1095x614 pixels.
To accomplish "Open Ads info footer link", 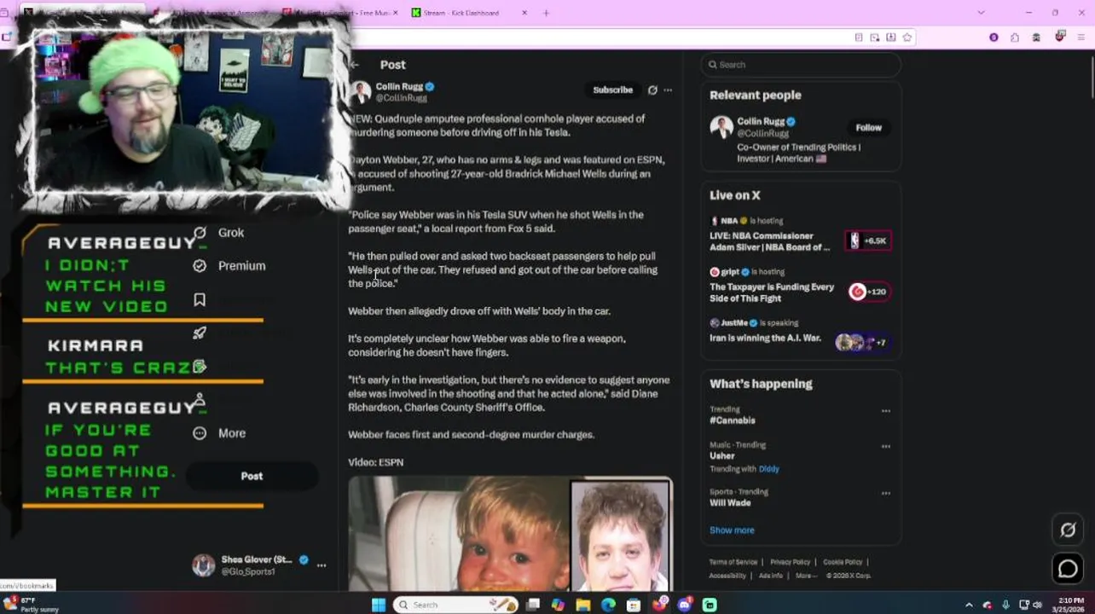I will [771, 576].
